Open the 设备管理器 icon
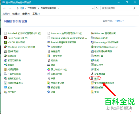139x114 pixels. (x=92, y=74)
